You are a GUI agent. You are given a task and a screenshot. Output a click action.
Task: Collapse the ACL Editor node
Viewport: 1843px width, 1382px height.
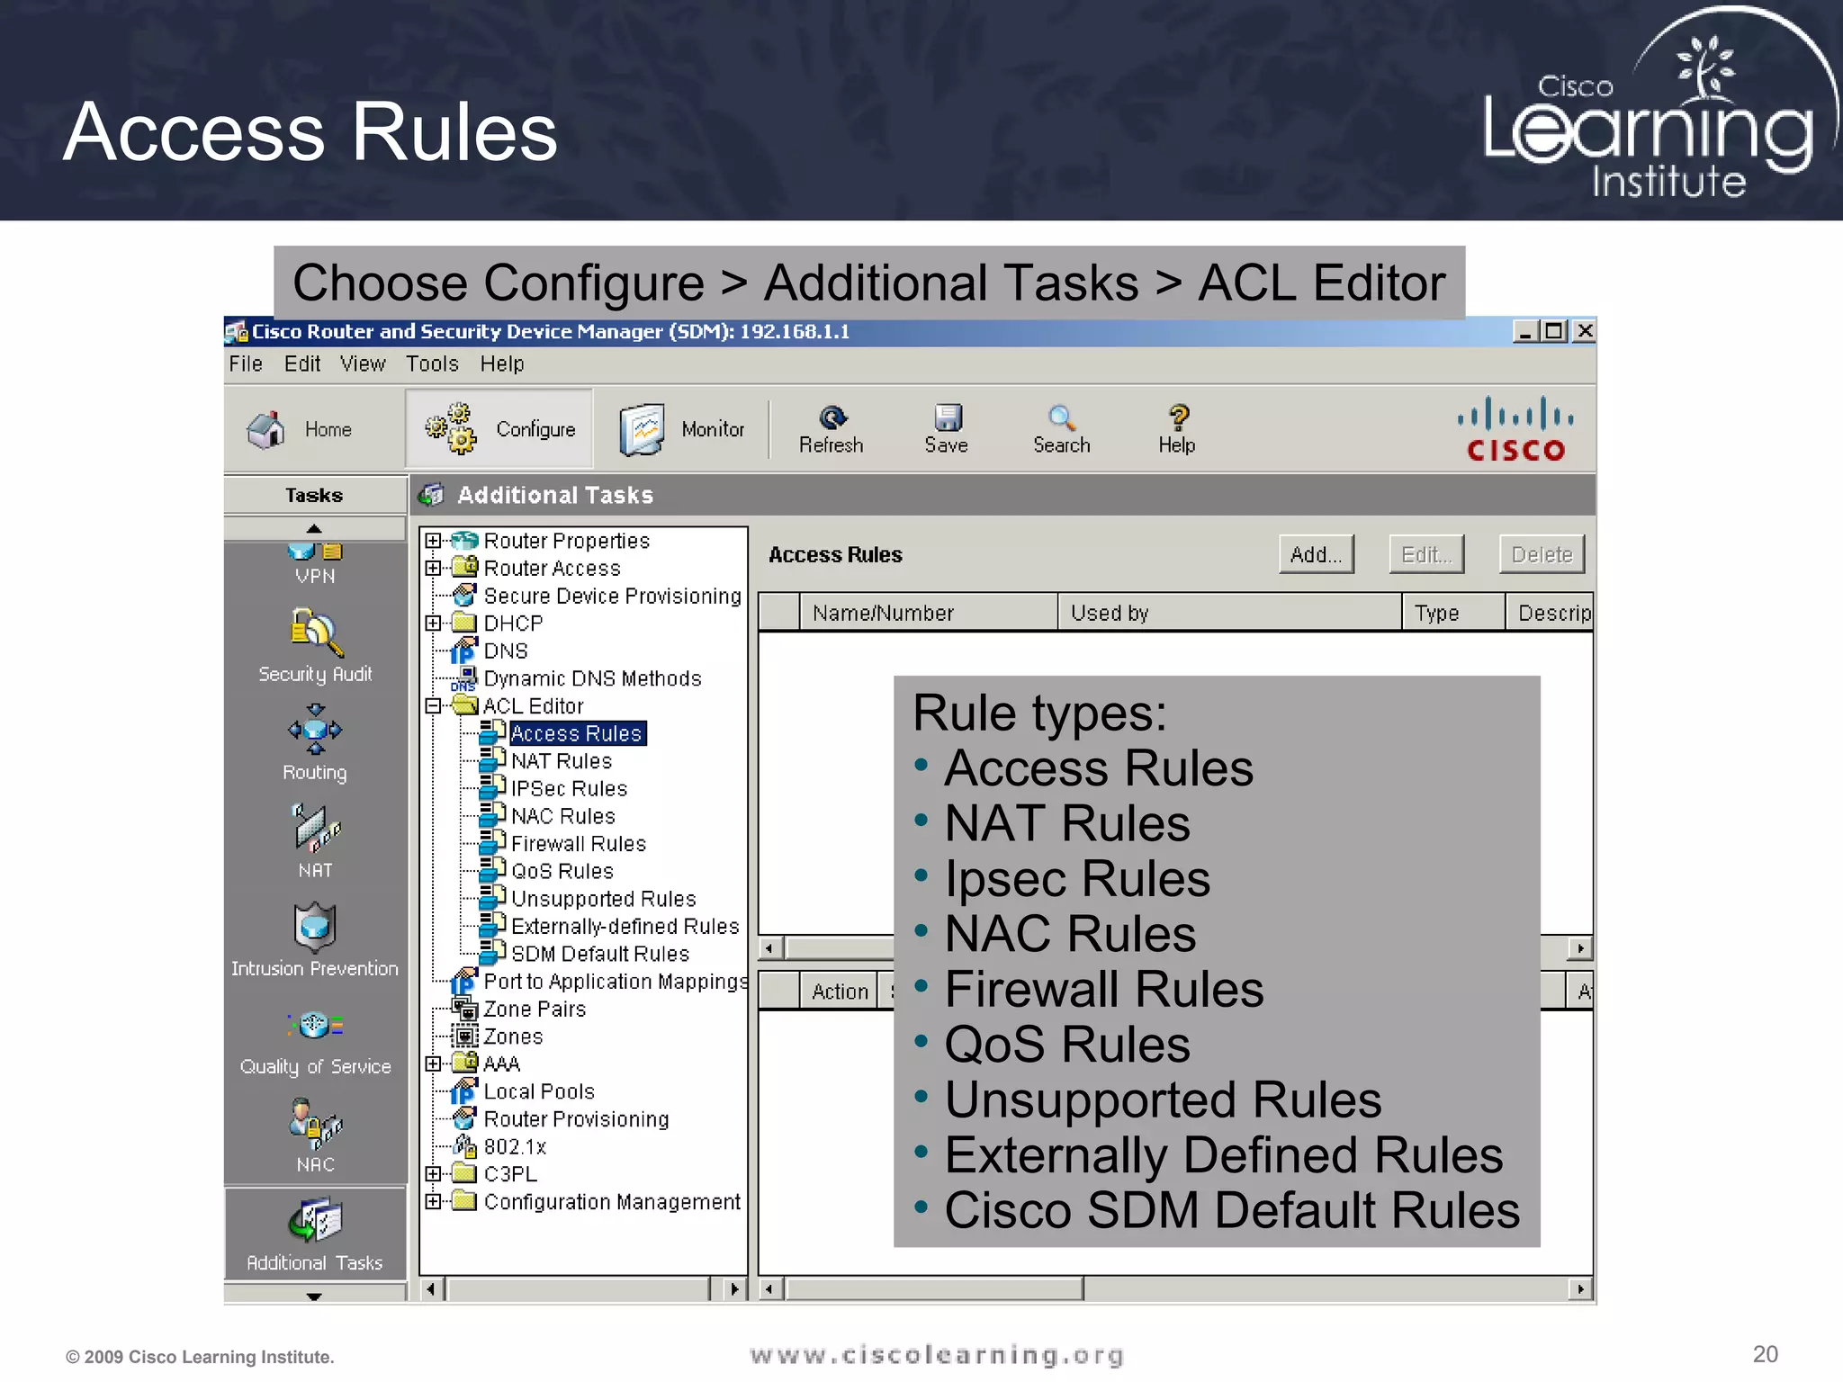point(433,706)
